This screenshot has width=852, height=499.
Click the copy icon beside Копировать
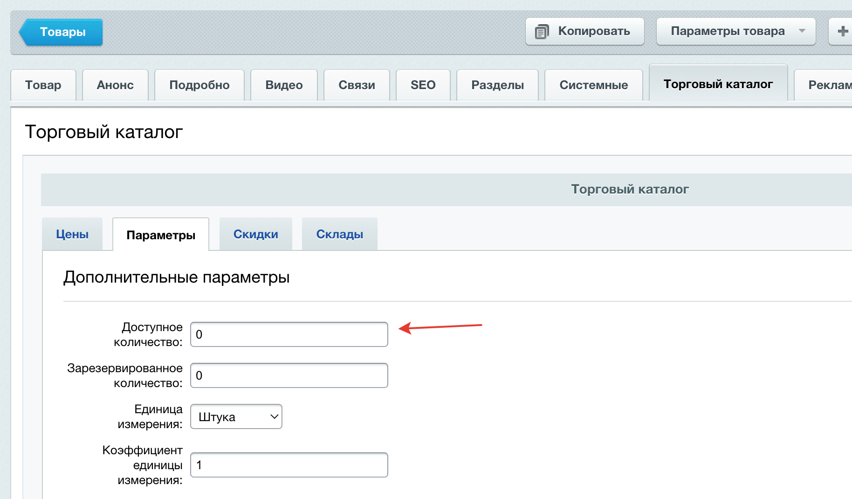coord(542,32)
